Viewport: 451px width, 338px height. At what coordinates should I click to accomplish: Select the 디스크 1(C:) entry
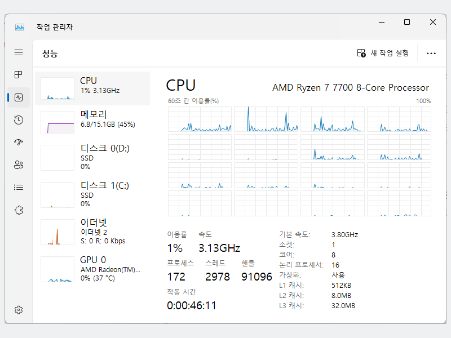92,194
